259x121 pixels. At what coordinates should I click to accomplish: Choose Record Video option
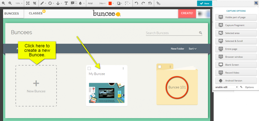click(236, 73)
